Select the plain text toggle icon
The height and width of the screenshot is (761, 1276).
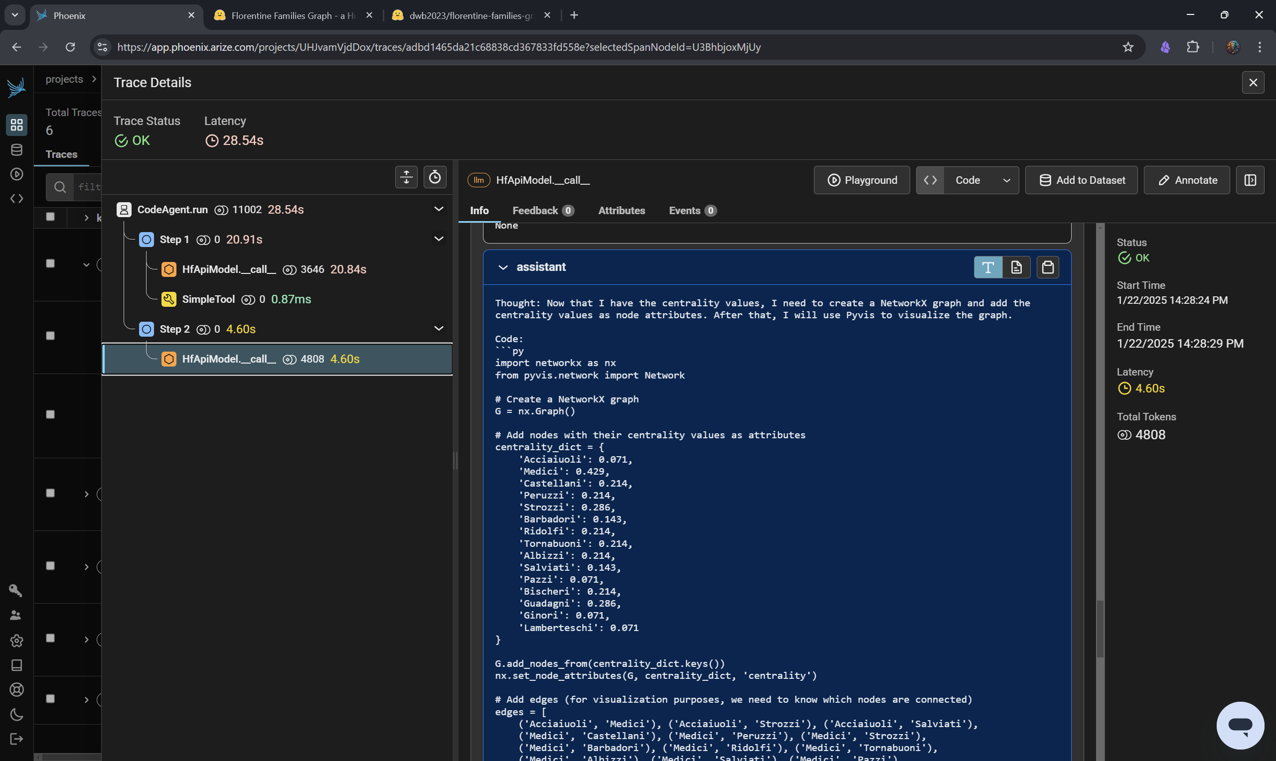pos(987,267)
